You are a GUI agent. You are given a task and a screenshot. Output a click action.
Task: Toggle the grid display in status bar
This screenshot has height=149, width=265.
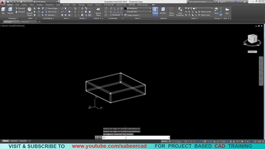170,142
